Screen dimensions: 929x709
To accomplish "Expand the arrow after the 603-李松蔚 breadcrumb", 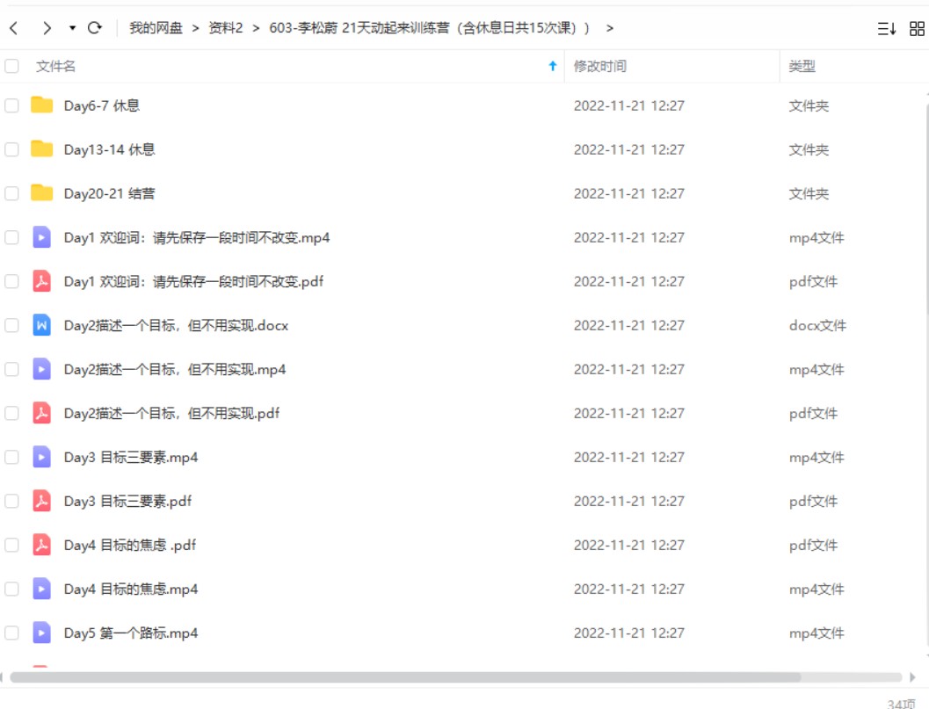I will (610, 28).
